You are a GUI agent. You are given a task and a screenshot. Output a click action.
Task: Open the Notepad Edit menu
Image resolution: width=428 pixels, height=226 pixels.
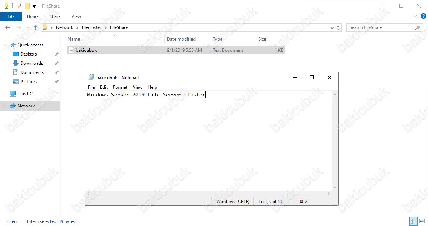pyautogui.click(x=104, y=87)
